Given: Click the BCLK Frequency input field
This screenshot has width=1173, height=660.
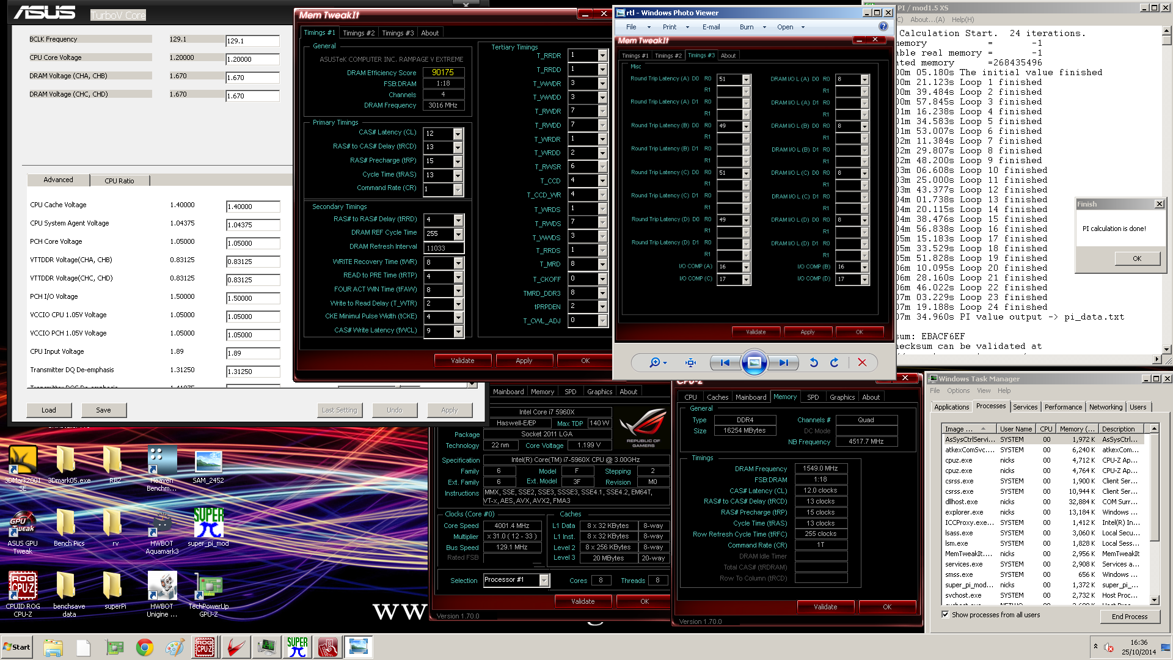Looking at the screenshot, I should 252,41.
